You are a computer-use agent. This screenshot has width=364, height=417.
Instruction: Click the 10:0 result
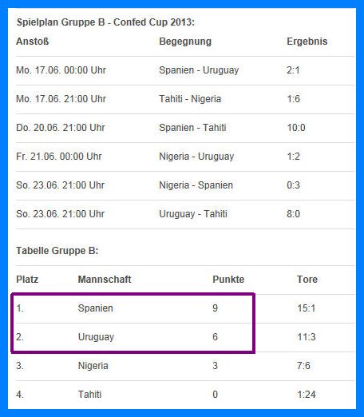click(x=296, y=128)
